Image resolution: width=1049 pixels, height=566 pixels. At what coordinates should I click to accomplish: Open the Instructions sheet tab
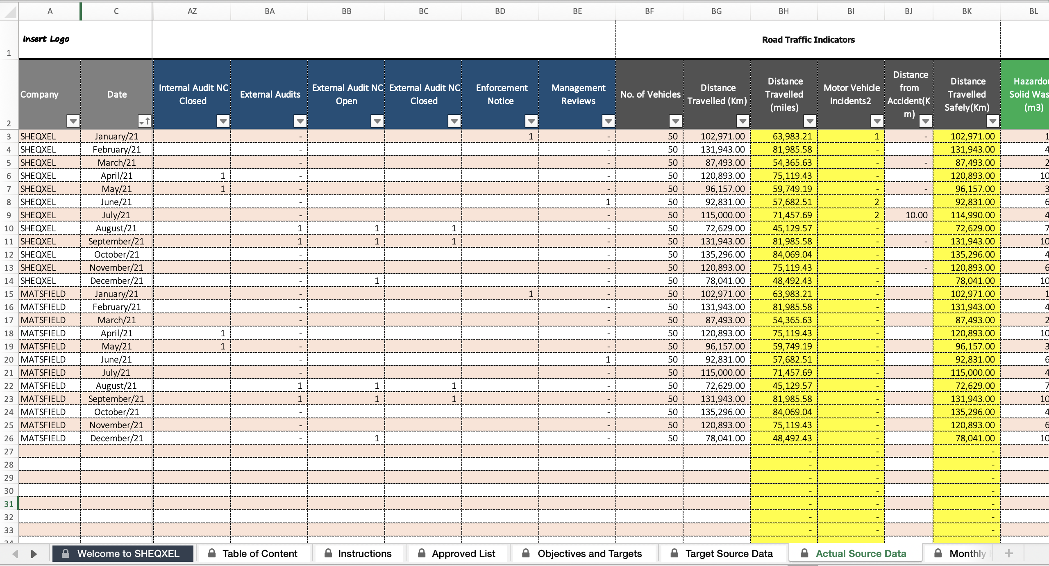point(359,554)
